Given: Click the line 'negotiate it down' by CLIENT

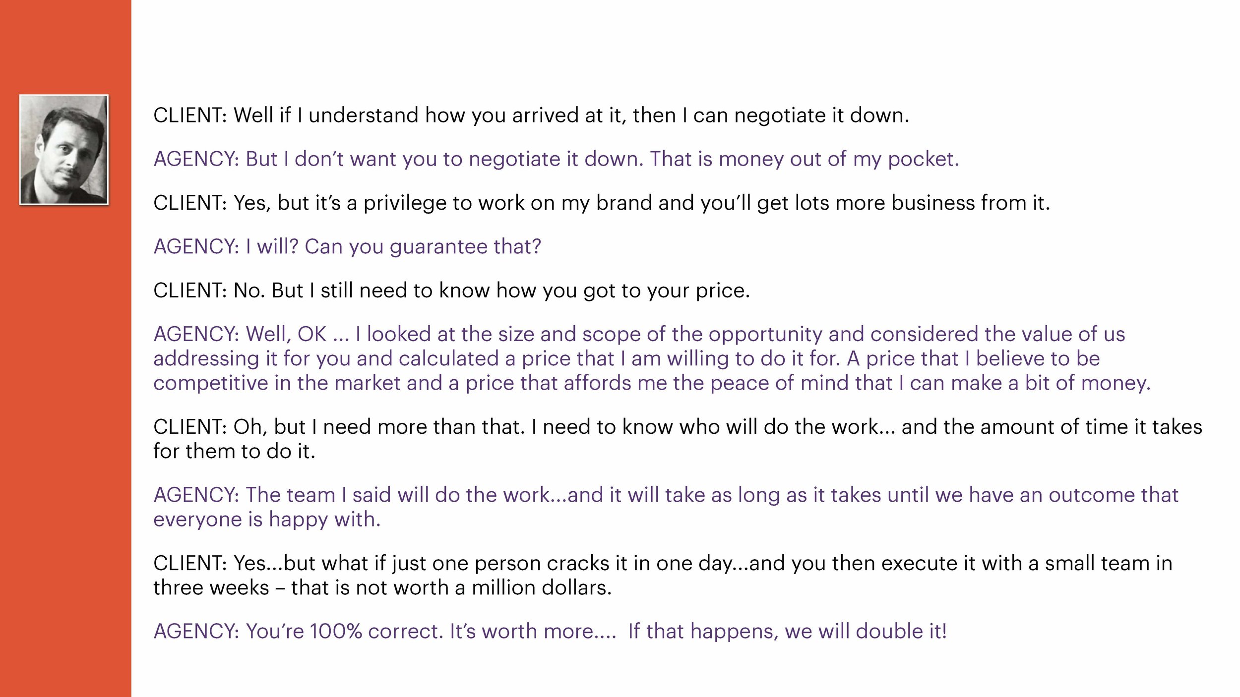Looking at the screenshot, I should 531,116.
